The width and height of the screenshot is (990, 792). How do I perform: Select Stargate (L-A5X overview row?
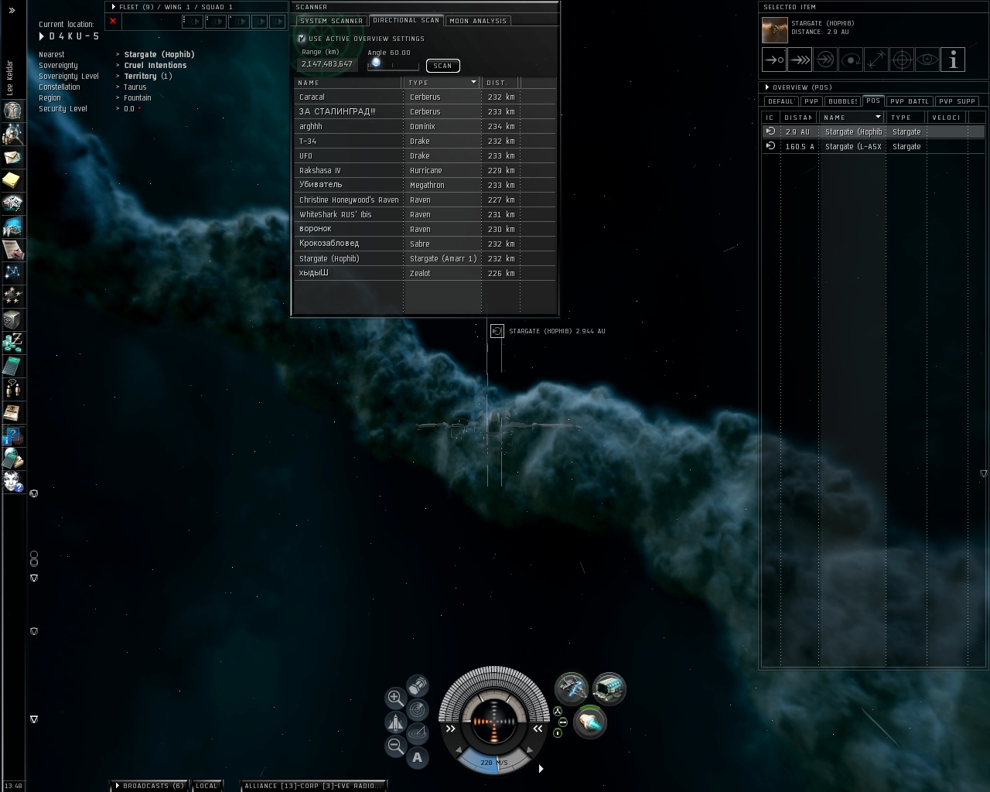(x=873, y=146)
